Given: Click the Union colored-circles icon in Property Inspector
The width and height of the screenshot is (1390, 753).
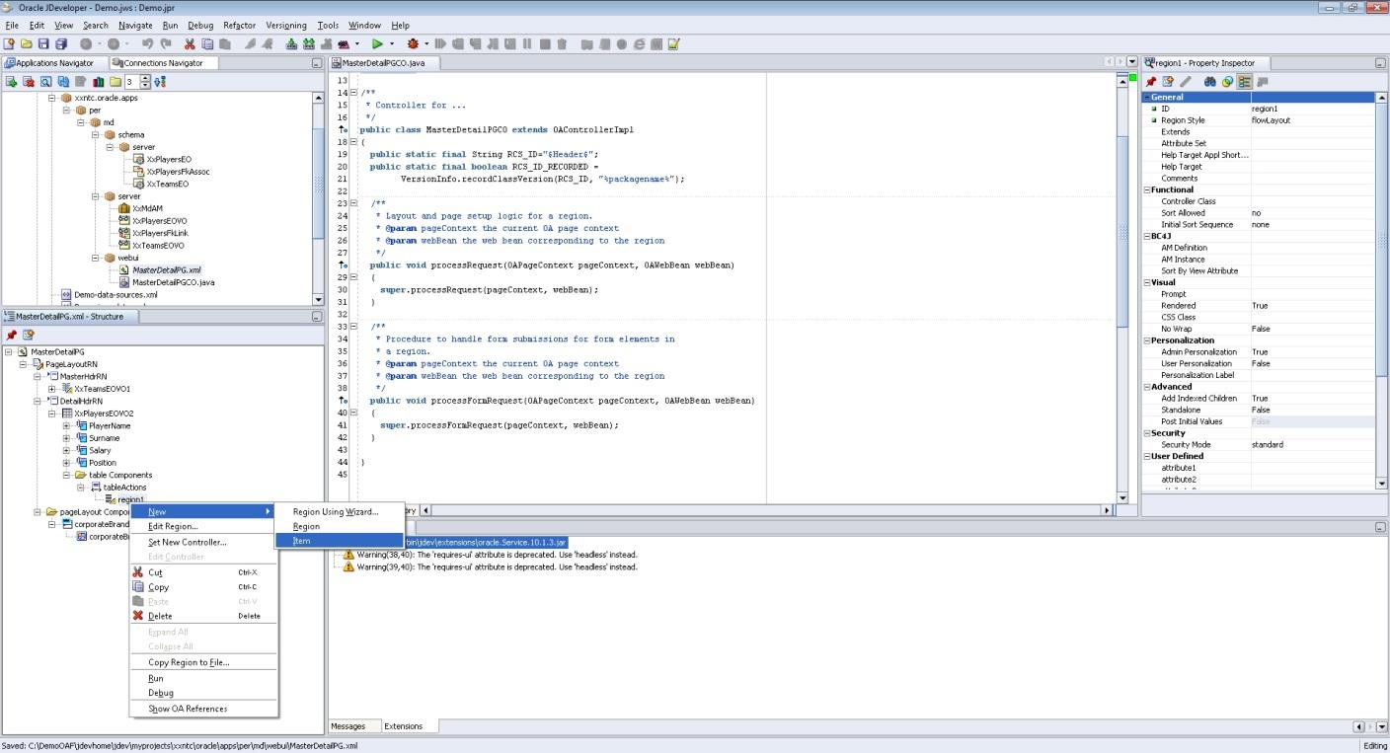Looking at the screenshot, I should [1227, 82].
